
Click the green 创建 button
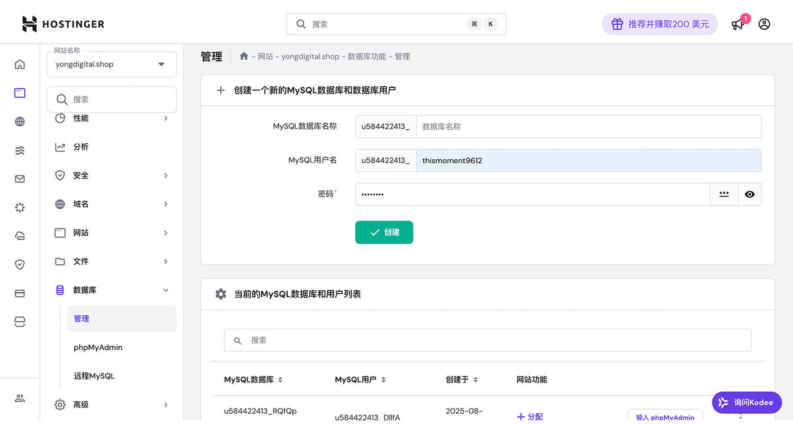tap(384, 232)
